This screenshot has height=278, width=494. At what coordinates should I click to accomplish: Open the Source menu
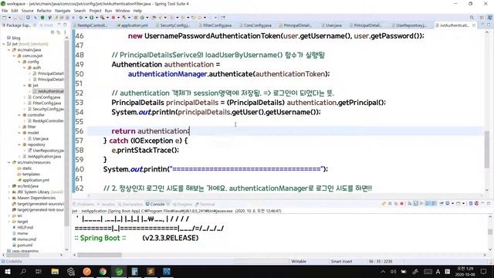click(27, 11)
